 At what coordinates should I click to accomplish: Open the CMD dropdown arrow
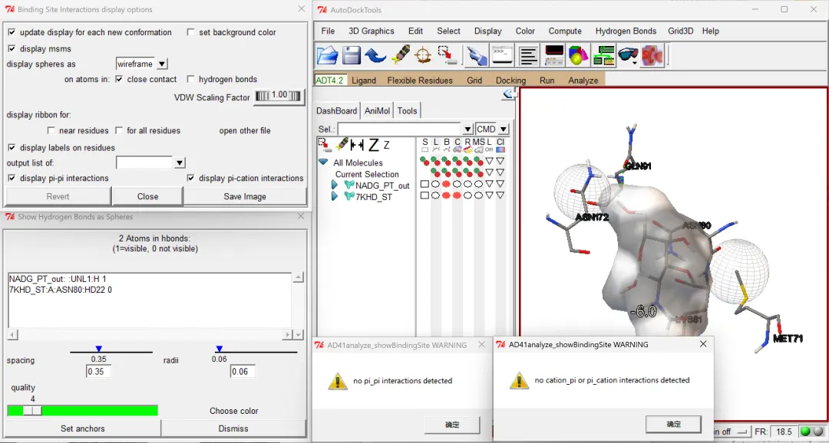click(504, 129)
